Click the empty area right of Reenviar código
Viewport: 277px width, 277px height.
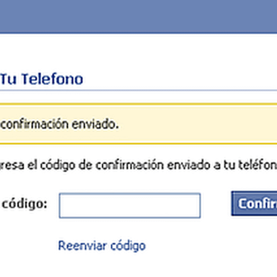click(x=208, y=246)
